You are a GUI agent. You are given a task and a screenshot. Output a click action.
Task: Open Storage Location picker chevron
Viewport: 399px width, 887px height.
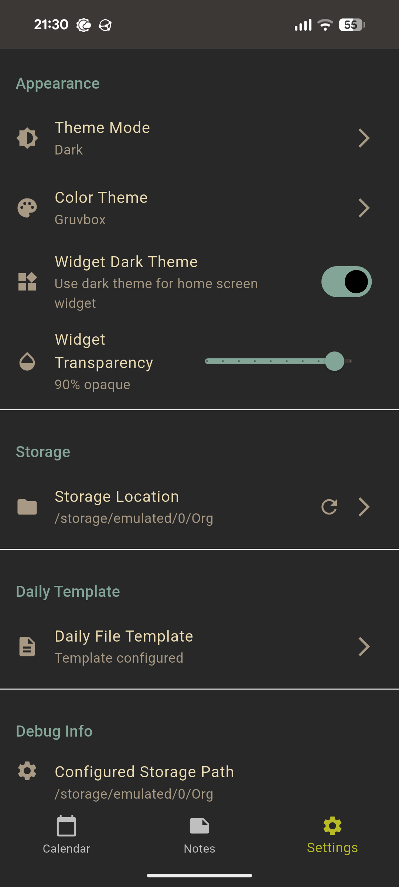364,507
